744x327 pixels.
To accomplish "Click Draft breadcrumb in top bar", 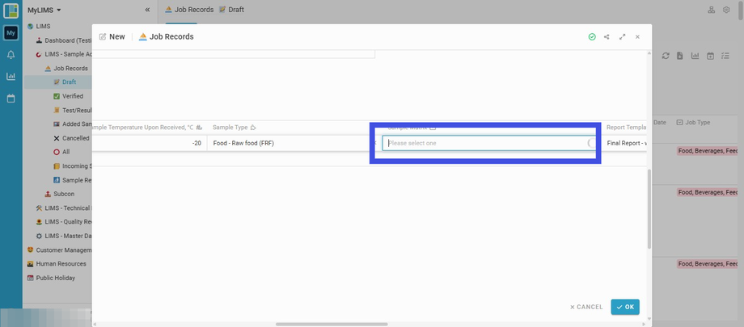I will [x=231, y=10].
